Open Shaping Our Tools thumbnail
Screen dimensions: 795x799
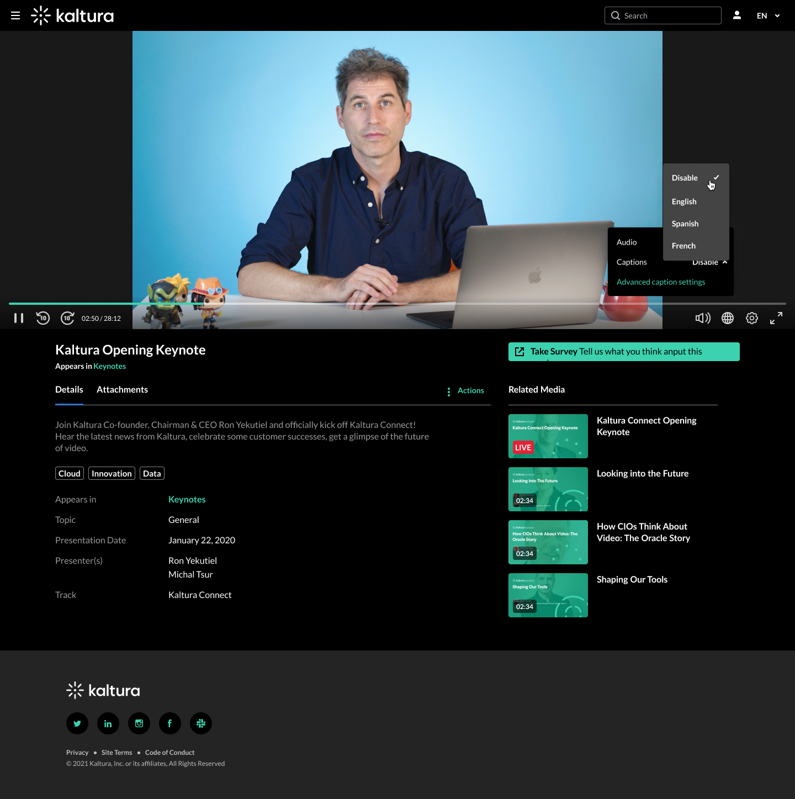(x=548, y=595)
